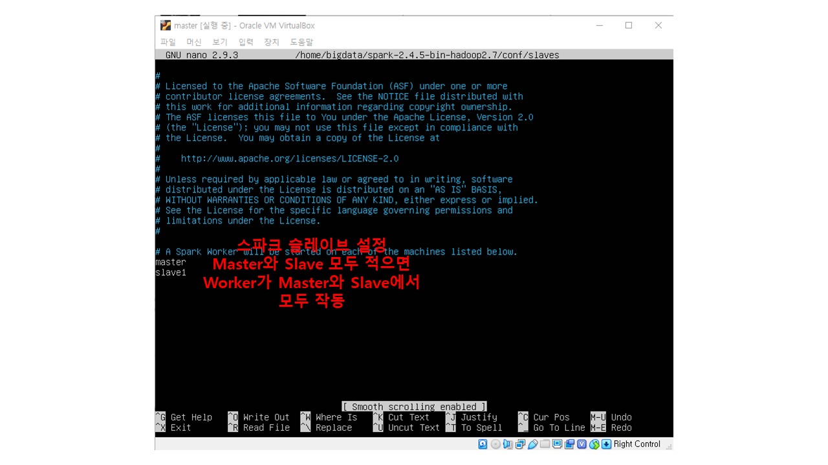Click the Redo shortcut label
828x465 pixels.
point(621,428)
